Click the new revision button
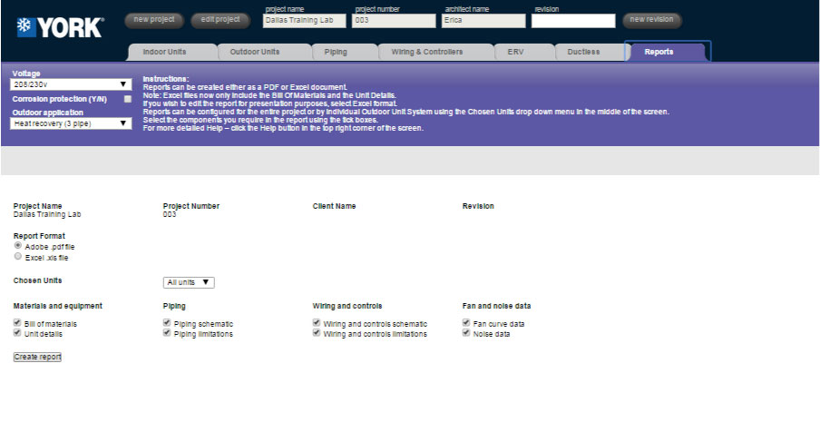Image resolution: width=820 pixels, height=432 pixels. coord(651,19)
